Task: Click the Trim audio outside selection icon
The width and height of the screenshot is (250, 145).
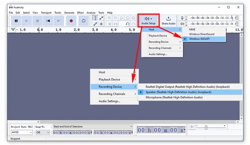Action: [110, 24]
